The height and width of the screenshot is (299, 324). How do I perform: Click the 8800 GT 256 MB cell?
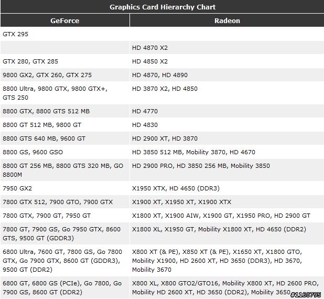tap(65, 170)
